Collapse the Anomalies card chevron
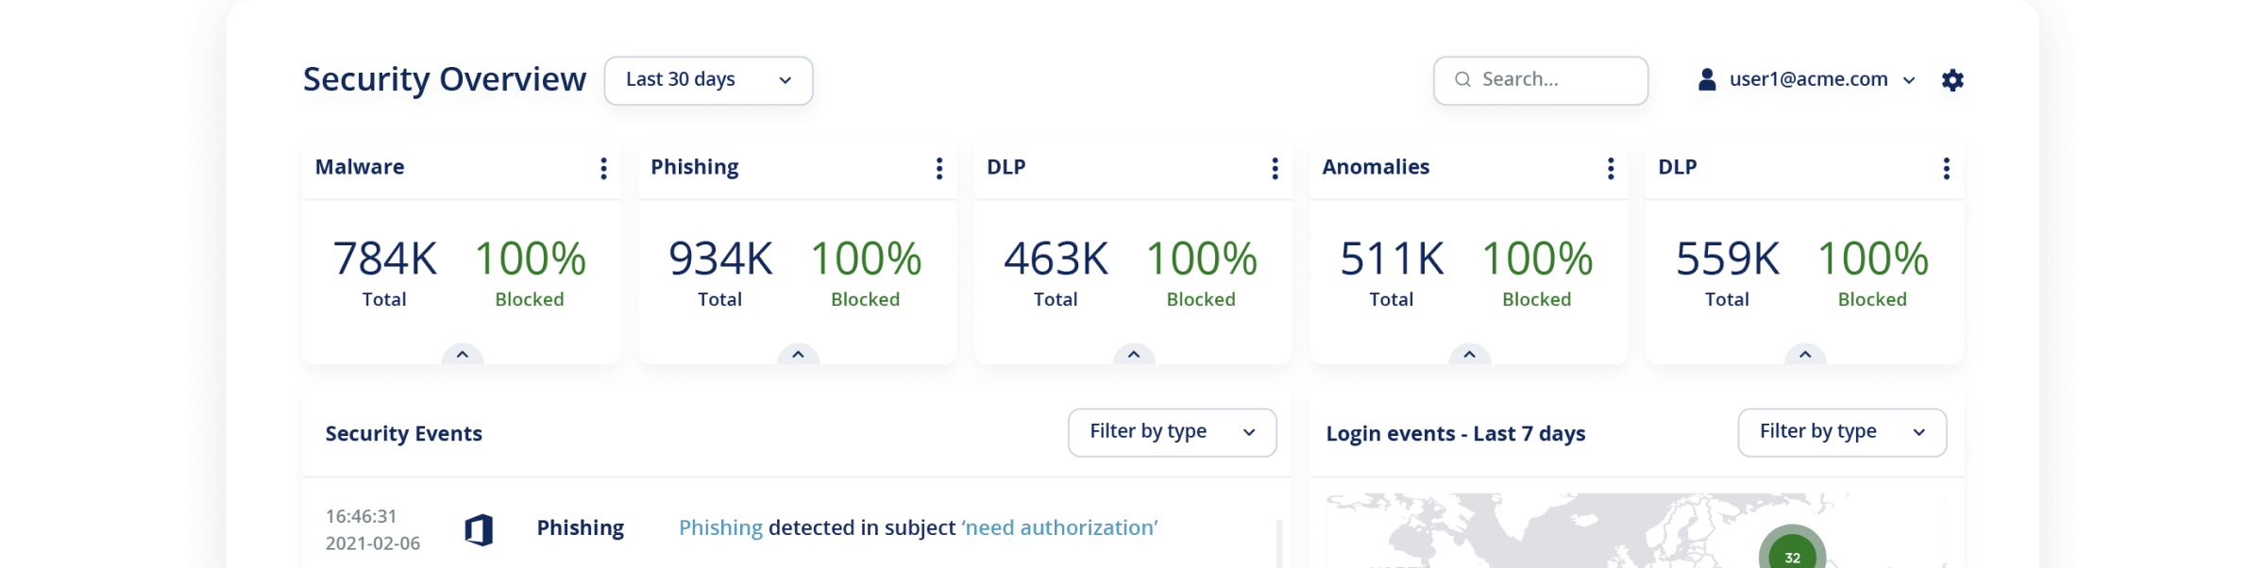2264x568 pixels. [x=1469, y=355]
